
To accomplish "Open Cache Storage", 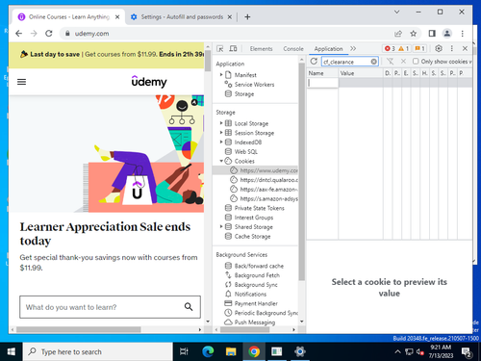I will (252, 236).
